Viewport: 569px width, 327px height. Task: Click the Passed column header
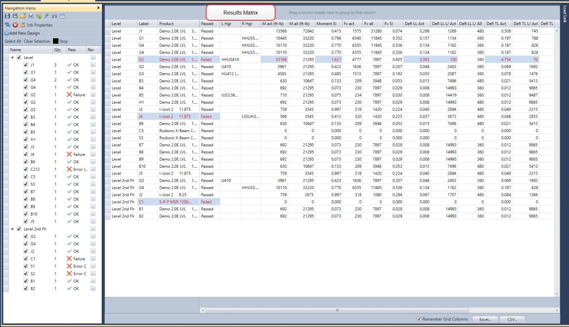[209, 24]
